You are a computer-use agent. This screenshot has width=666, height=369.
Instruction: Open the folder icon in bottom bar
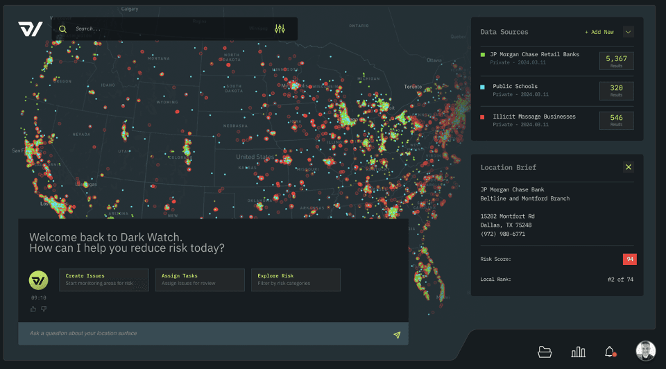545,352
